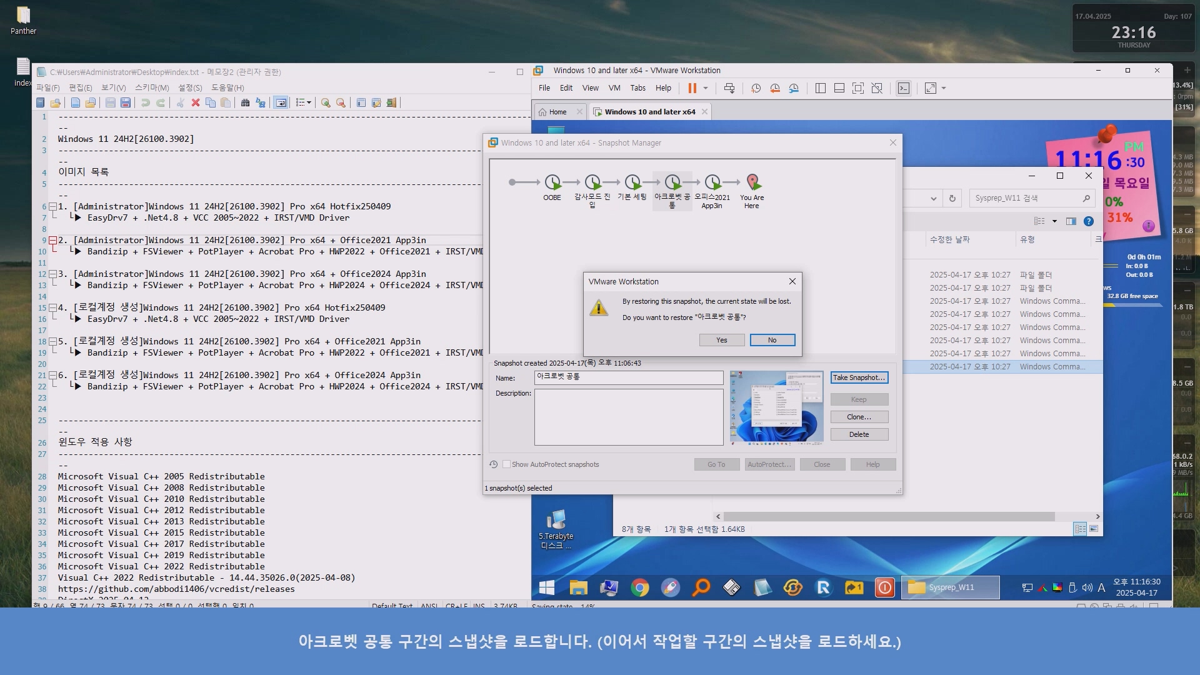Open the VM menu
The width and height of the screenshot is (1200, 675).
(614, 88)
